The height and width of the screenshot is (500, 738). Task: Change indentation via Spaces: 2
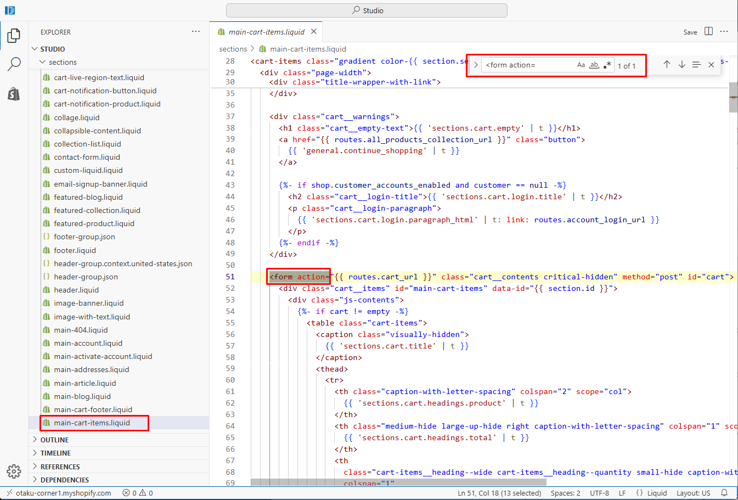(x=565, y=493)
